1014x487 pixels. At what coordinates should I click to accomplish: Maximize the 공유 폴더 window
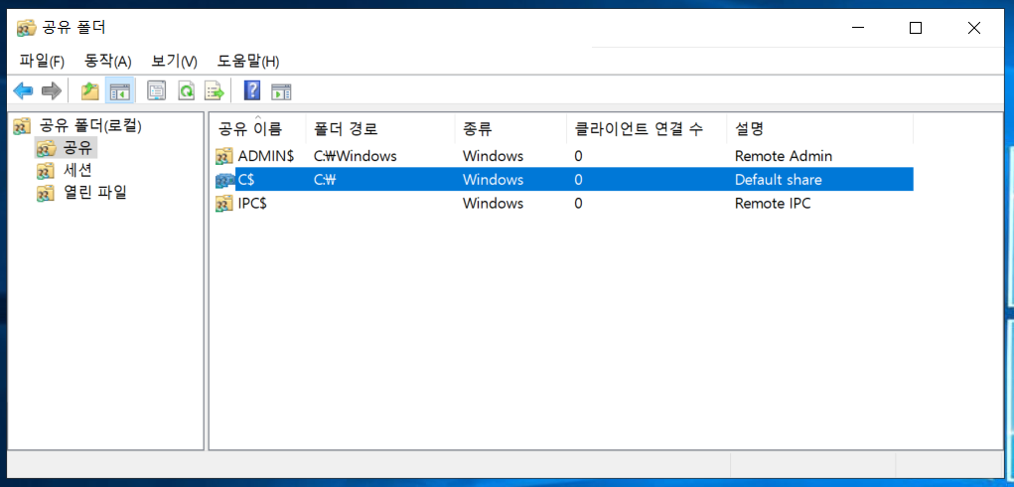coord(916,27)
